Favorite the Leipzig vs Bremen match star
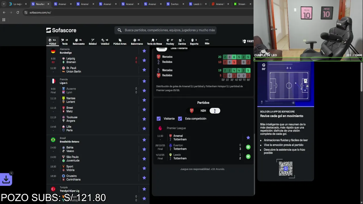Image resolution: width=363 pixels, height=204 pixels. (144, 60)
